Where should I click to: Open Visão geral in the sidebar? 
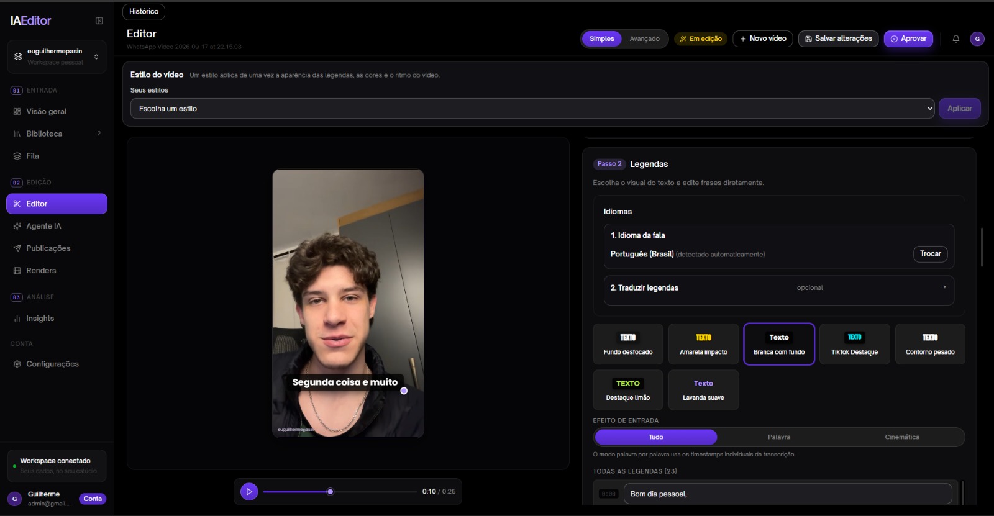coord(57,111)
